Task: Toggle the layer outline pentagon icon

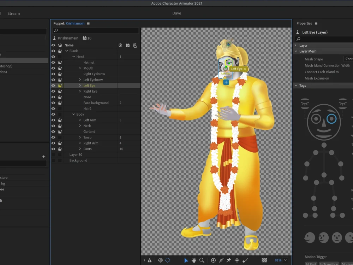Action: pyautogui.click(x=168, y=260)
